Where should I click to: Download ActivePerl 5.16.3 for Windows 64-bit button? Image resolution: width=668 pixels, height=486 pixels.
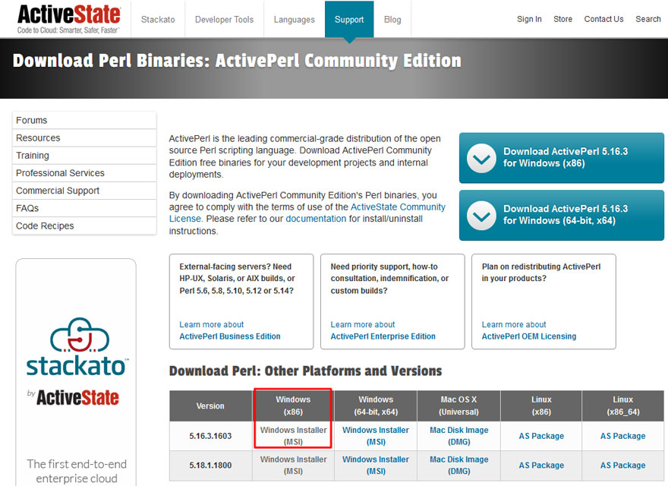562,216
